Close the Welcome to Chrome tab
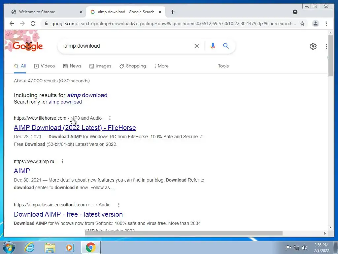Viewport: 338px width, 254px height. [81, 12]
